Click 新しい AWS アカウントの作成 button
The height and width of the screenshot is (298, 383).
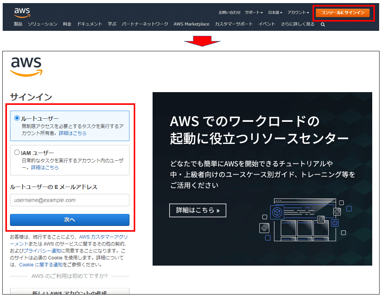point(70,291)
